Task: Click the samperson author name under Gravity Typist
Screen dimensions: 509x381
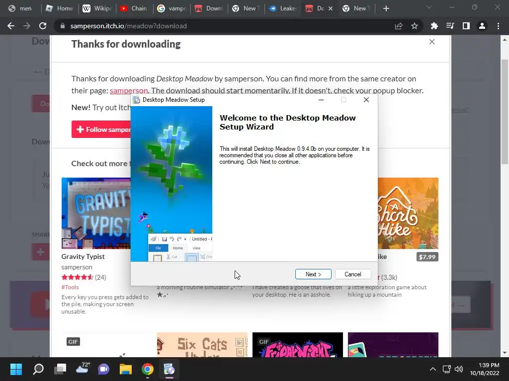Action: (77, 267)
